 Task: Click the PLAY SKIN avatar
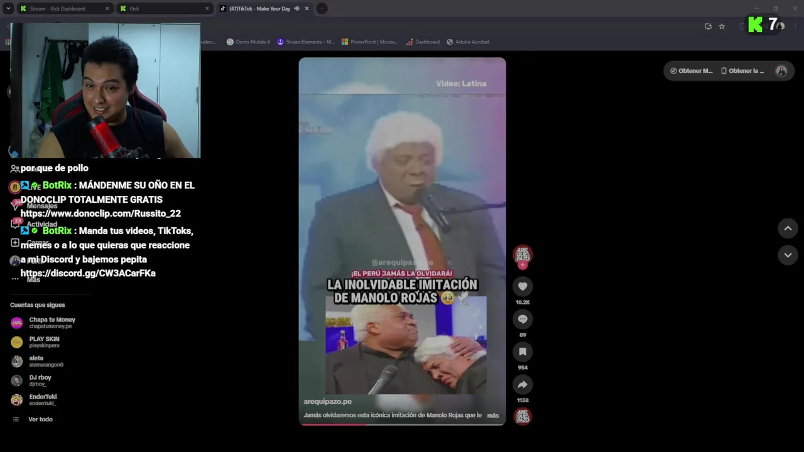pos(17,342)
